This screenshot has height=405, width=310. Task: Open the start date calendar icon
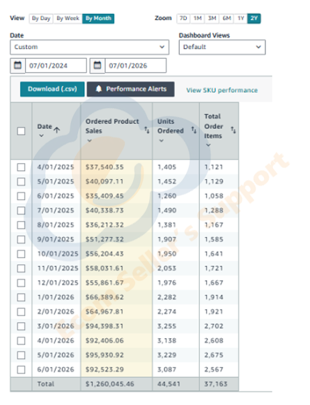click(x=17, y=66)
